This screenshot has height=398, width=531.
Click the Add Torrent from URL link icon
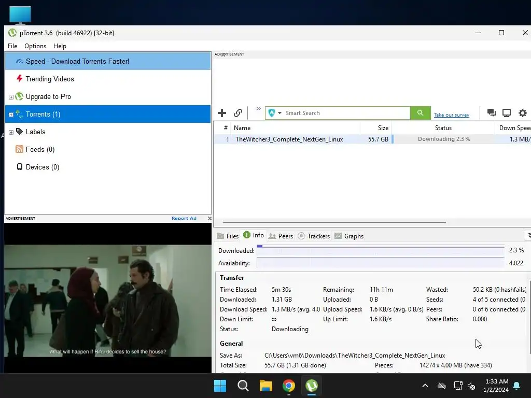[x=238, y=113]
